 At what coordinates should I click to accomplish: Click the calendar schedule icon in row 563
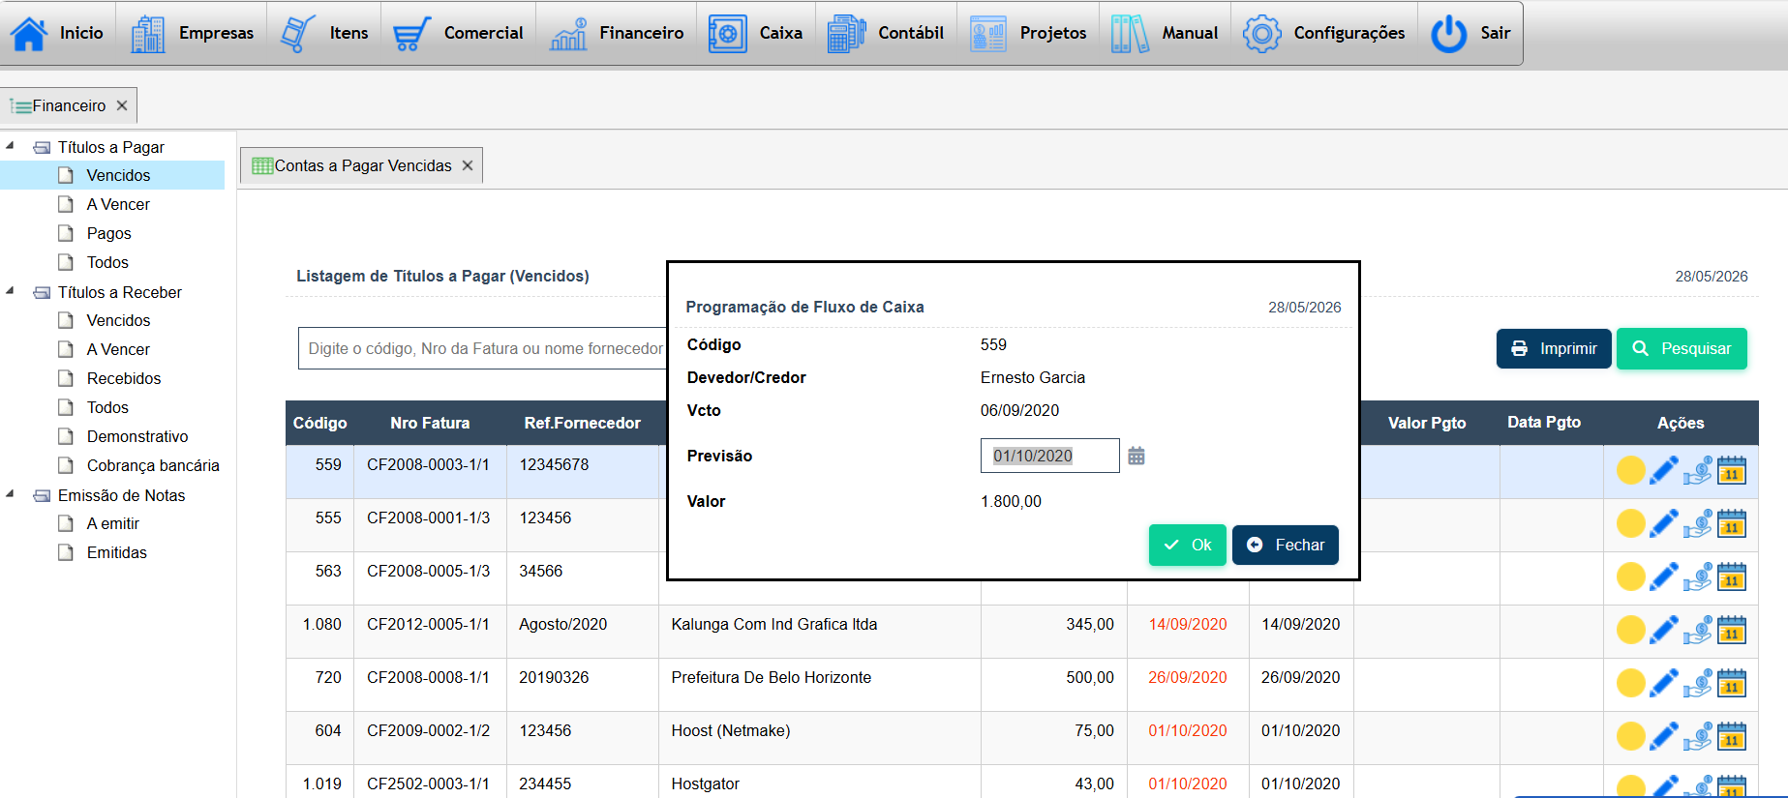pyautogui.click(x=1732, y=577)
